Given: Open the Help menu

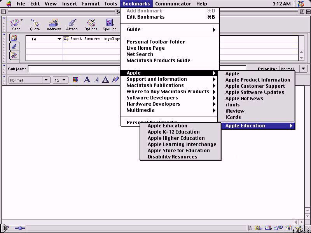Looking at the screenshot, I should coord(201,4).
